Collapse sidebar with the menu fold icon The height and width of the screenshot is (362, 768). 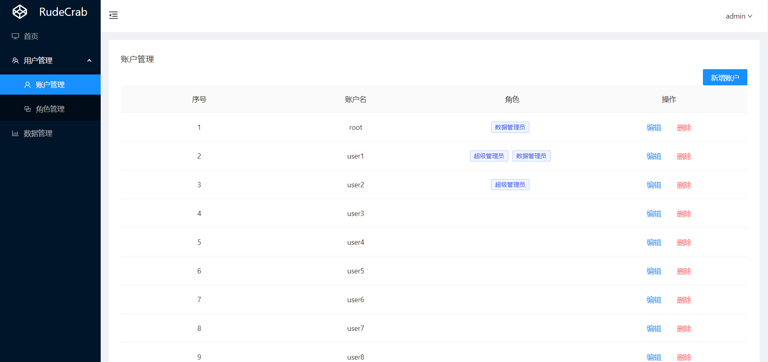[x=113, y=15]
